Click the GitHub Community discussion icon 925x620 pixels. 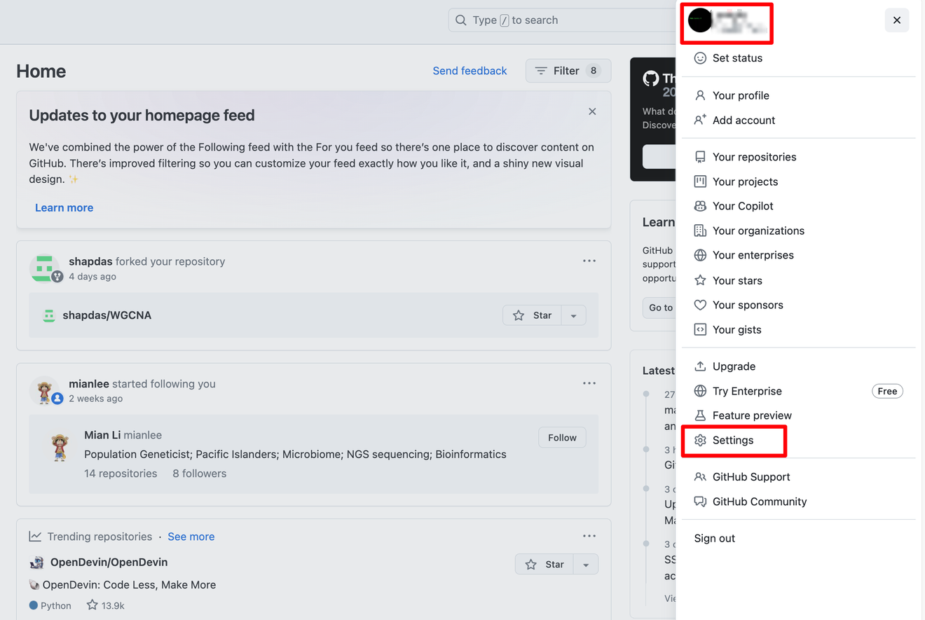point(700,502)
